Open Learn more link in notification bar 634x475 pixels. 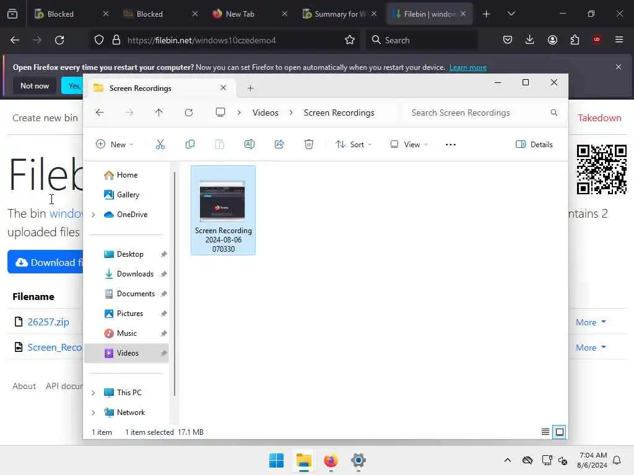468,67
